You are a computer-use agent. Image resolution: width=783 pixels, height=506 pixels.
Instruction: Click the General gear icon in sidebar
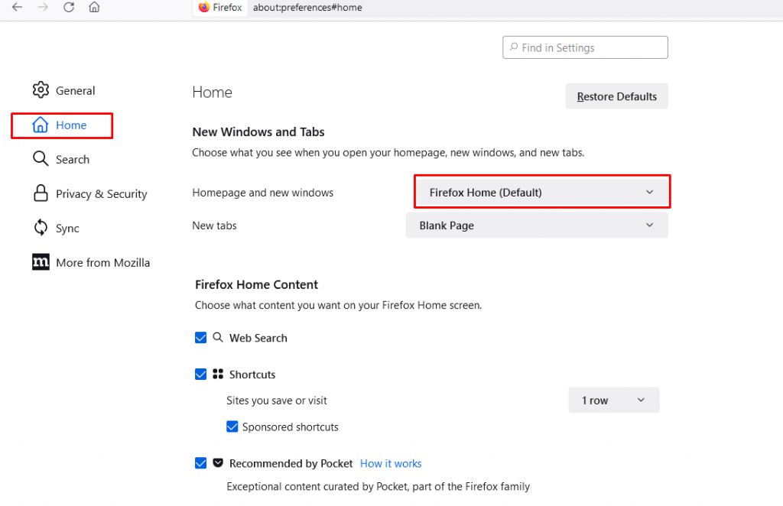coord(41,90)
